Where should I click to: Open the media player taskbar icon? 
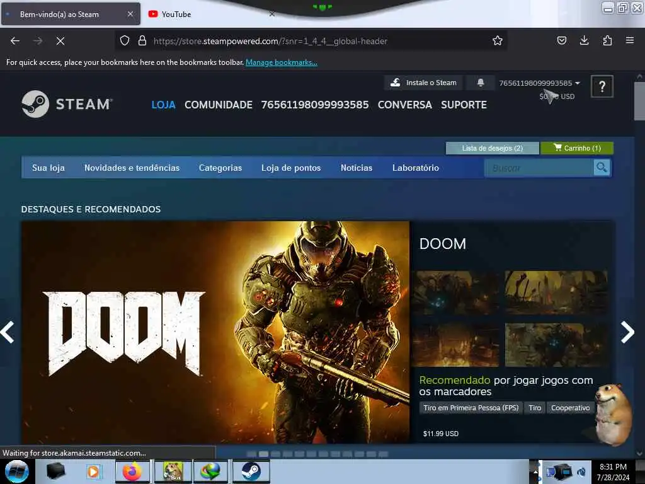[x=93, y=471]
